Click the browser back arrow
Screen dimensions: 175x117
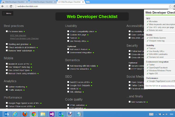coord(2,6)
